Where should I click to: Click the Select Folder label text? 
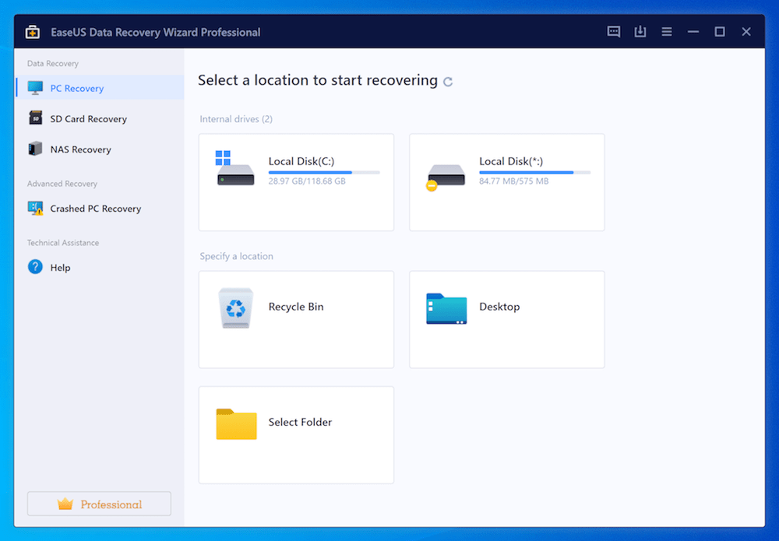point(300,422)
